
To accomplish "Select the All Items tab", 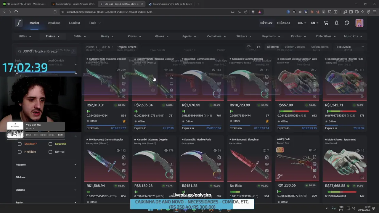I will coord(273,47).
